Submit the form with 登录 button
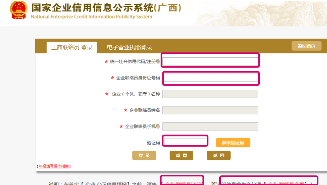Screen dimensions: 327x185 coord(144,155)
